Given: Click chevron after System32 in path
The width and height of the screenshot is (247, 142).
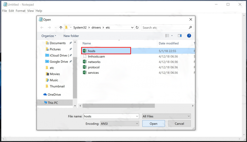Looking at the screenshot, I should [89, 27].
